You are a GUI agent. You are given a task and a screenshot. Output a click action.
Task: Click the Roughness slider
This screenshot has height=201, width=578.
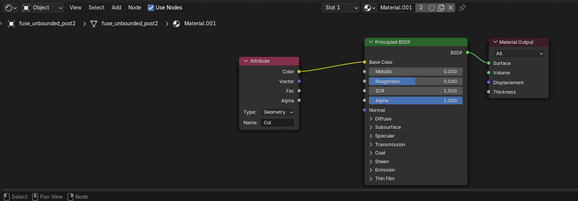tap(416, 81)
